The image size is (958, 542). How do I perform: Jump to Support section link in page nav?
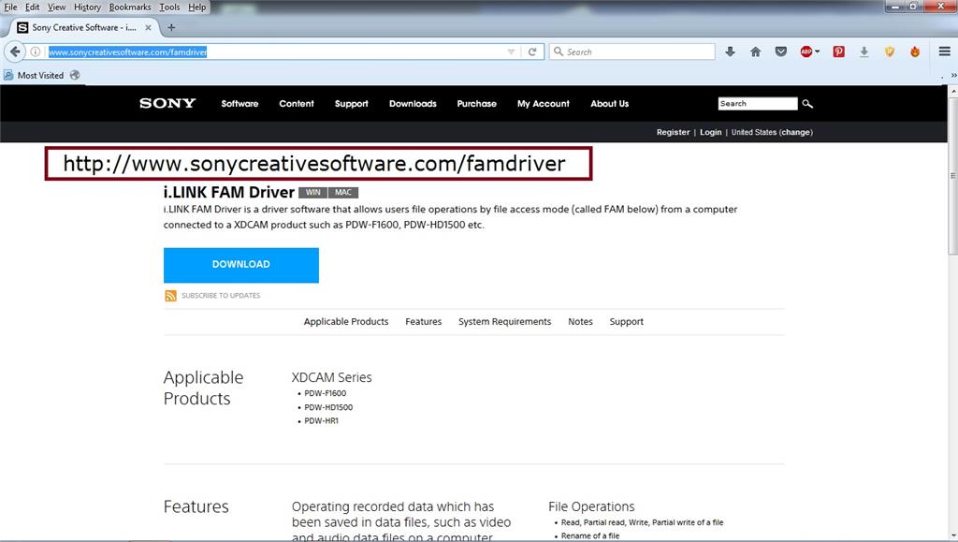(x=626, y=321)
